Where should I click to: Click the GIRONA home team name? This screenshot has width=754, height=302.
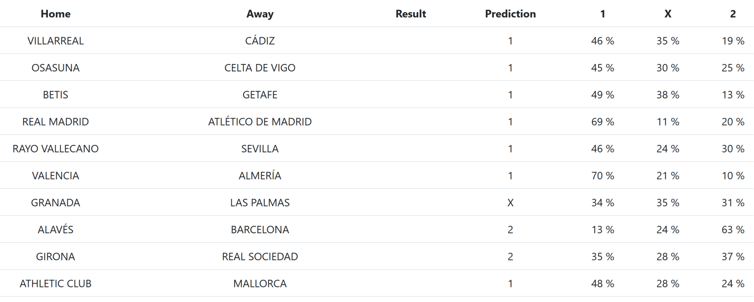coord(56,257)
